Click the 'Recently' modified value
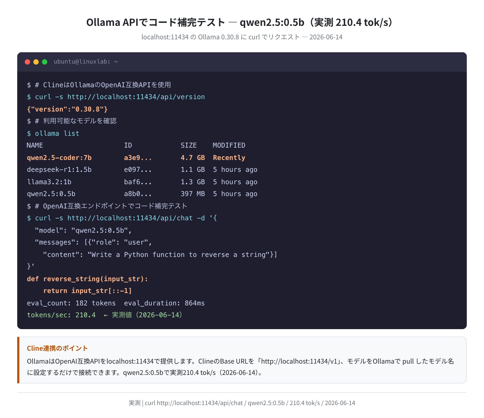This screenshot has width=484, height=418. 229,158
